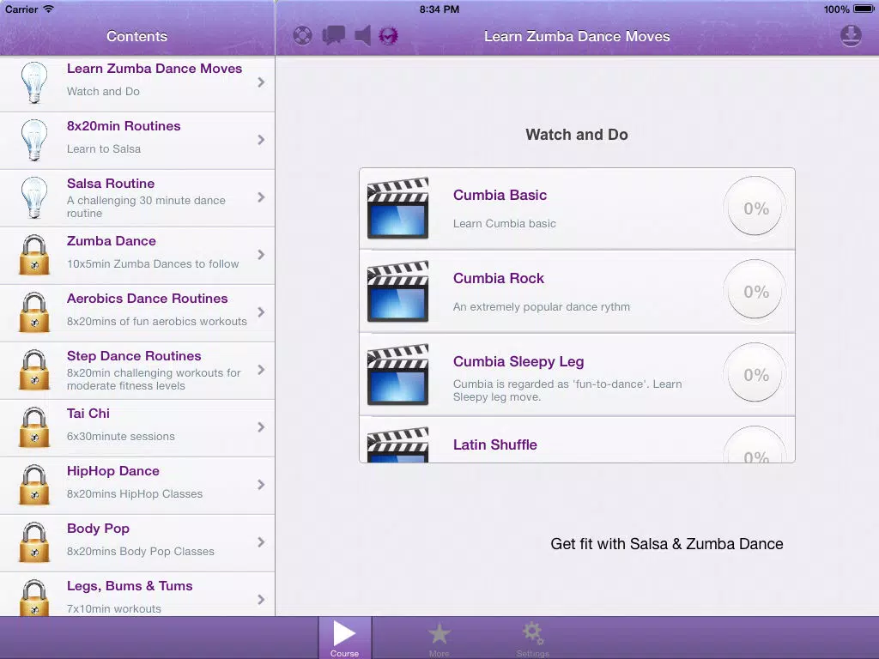Image resolution: width=879 pixels, height=659 pixels.
Task: Expand the Legs, Bums & Tums chevron
Action: point(261,599)
